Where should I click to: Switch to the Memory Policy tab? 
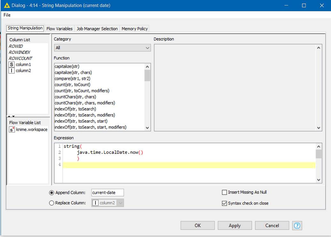point(134,28)
